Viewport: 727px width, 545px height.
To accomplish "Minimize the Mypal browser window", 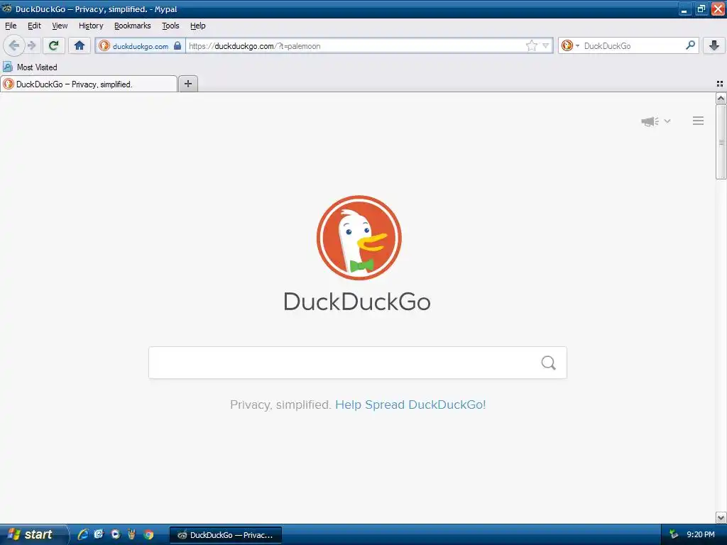I will coord(685,9).
